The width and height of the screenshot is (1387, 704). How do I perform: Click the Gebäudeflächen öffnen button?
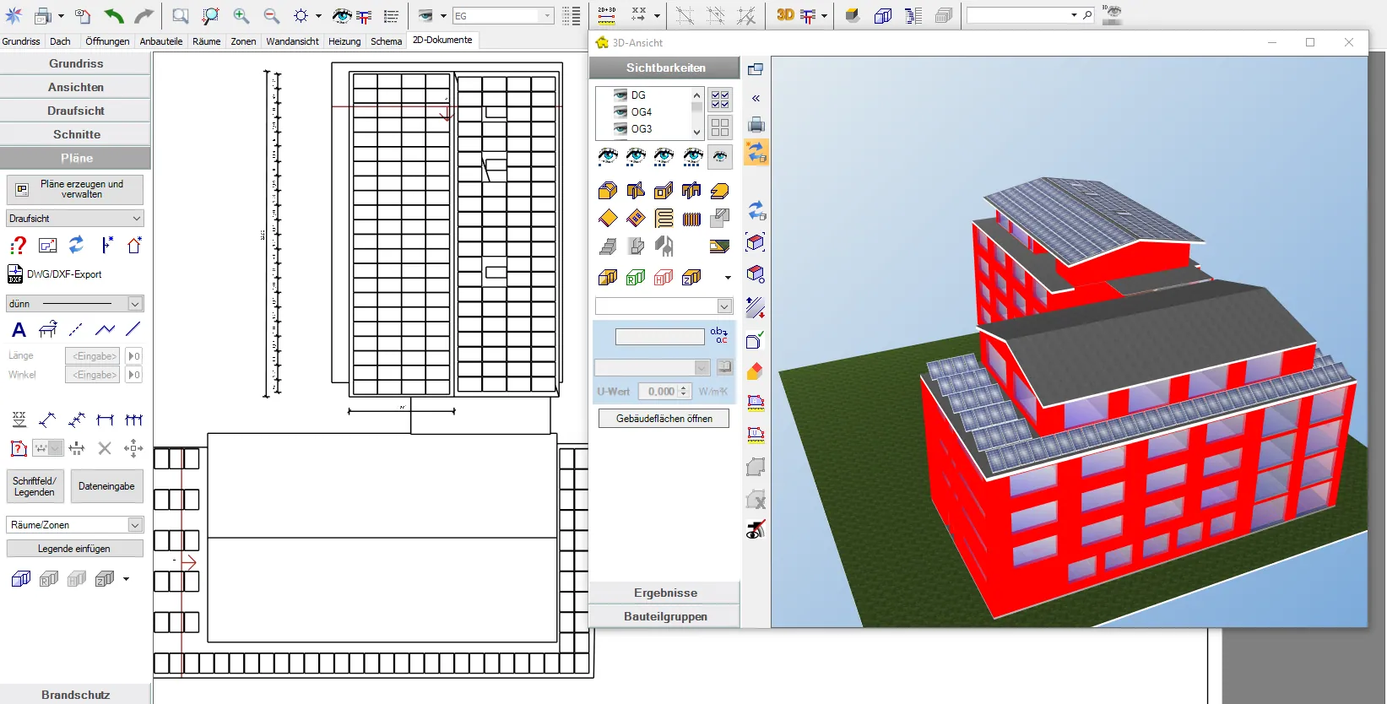tap(664, 419)
